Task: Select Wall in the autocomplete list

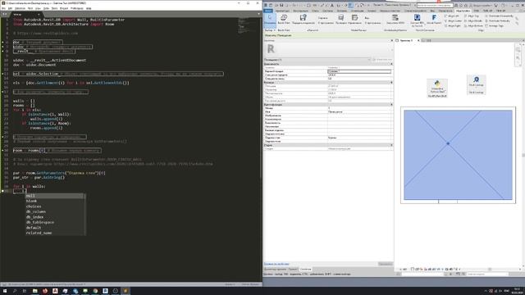Action: 55,196
